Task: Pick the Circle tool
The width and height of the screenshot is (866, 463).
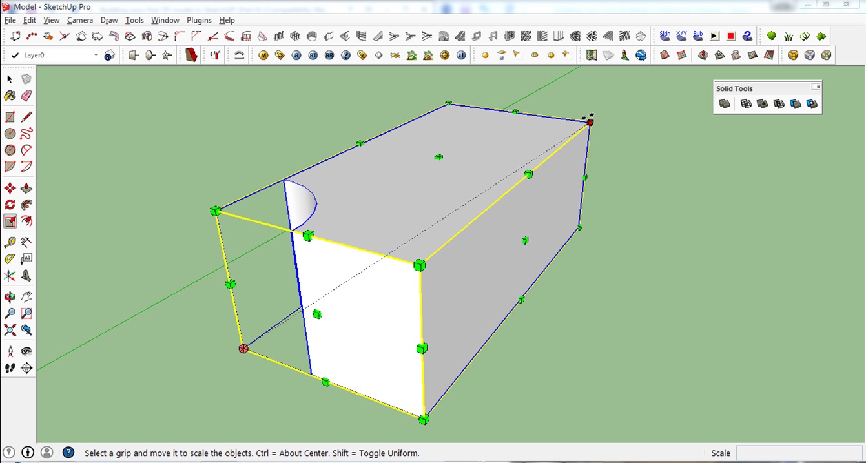Action: click(x=10, y=133)
